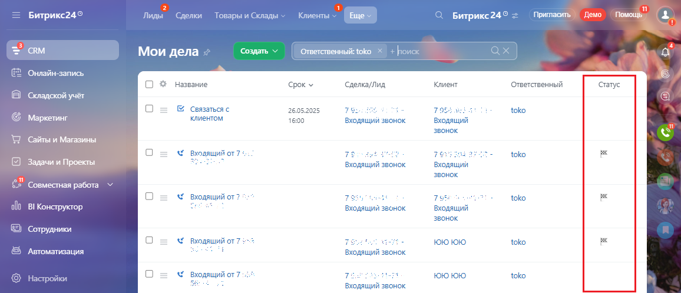
Task: Click the Пригласить button
Action: 552,15
